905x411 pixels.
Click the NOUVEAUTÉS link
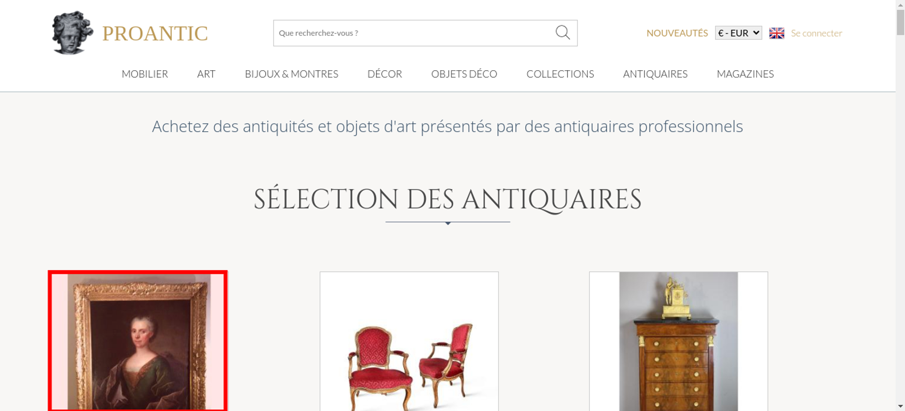point(677,33)
